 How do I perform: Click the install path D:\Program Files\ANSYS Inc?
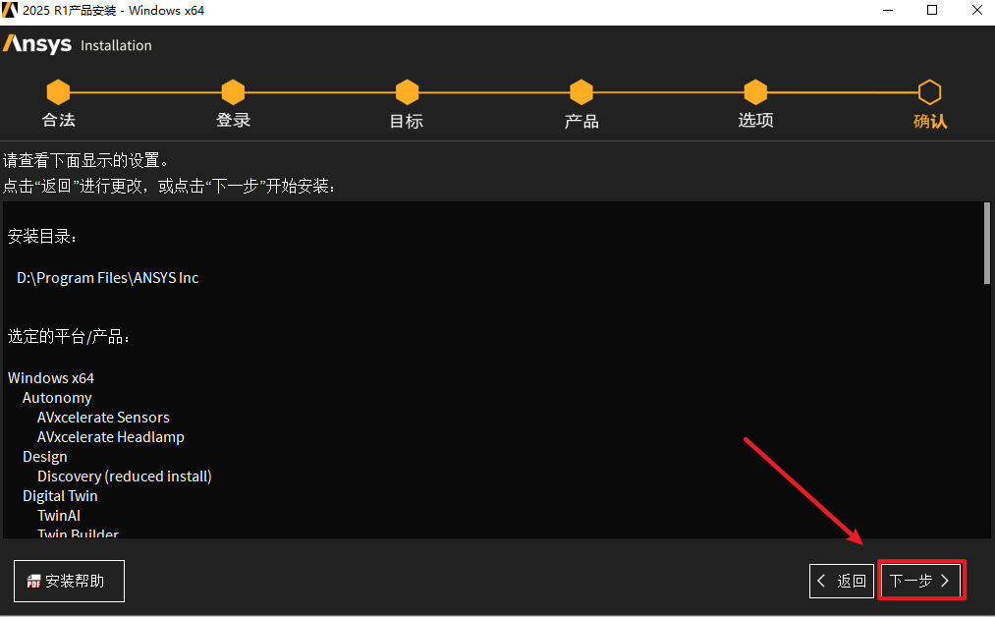[107, 278]
